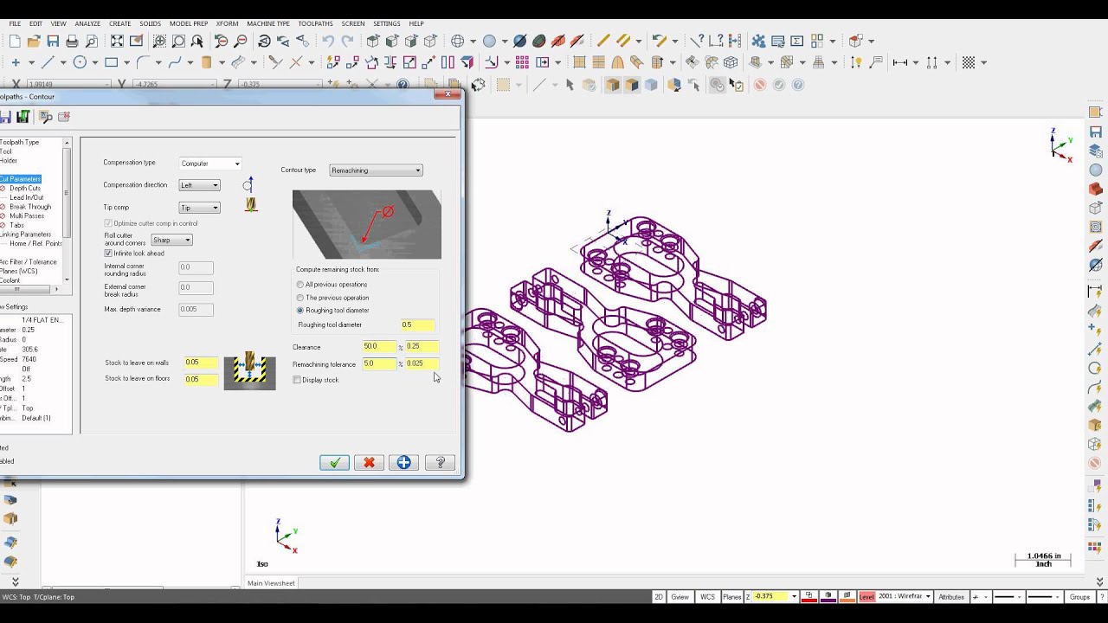Click the question mark help button in dialog

point(440,463)
